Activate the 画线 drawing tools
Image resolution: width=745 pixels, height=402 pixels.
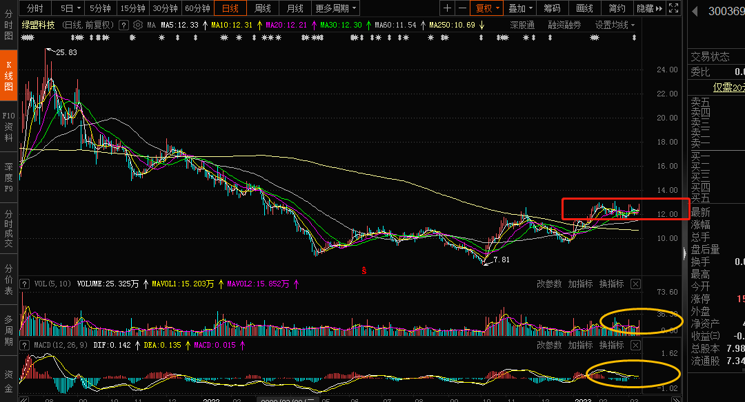(584, 8)
